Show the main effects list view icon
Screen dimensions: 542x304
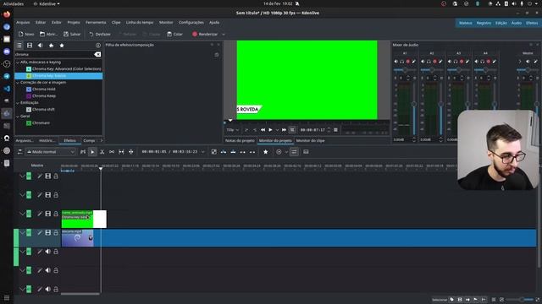(19, 45)
